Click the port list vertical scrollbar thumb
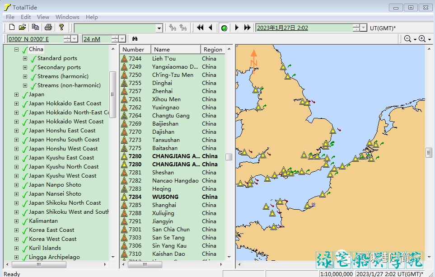435x277 pixels. pyautogui.click(x=229, y=157)
